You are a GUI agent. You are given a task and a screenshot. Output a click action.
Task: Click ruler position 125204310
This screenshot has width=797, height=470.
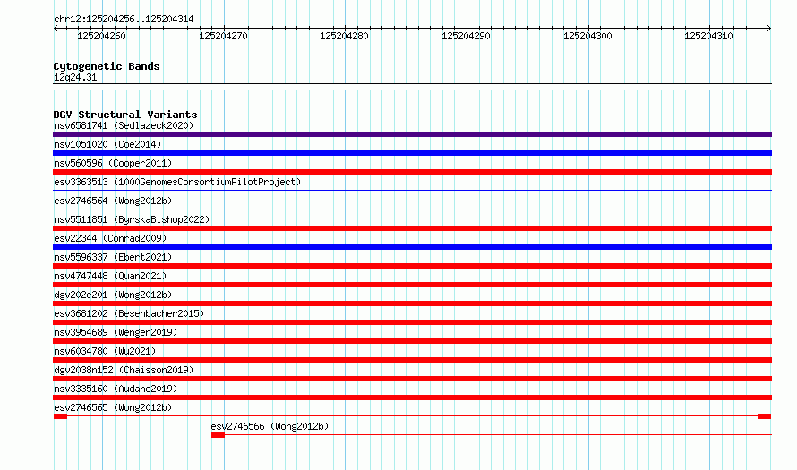(x=708, y=36)
